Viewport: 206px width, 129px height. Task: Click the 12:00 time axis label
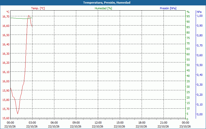98,123
